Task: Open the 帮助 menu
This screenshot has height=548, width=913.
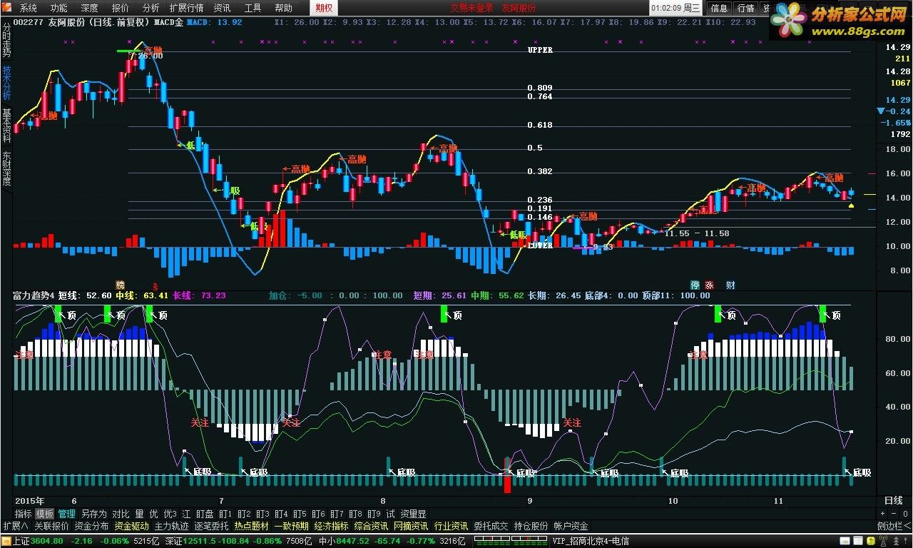Action: pos(283,8)
